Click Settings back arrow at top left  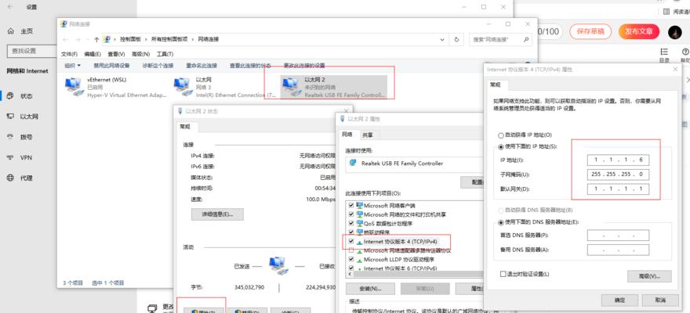coord(10,7)
